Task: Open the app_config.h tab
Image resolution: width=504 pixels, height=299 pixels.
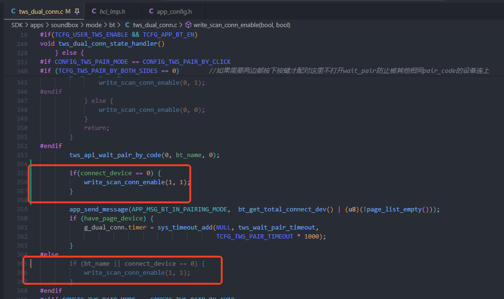Action: pyautogui.click(x=174, y=11)
